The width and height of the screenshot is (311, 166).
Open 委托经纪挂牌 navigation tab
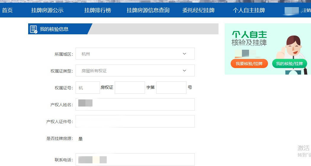point(198,10)
